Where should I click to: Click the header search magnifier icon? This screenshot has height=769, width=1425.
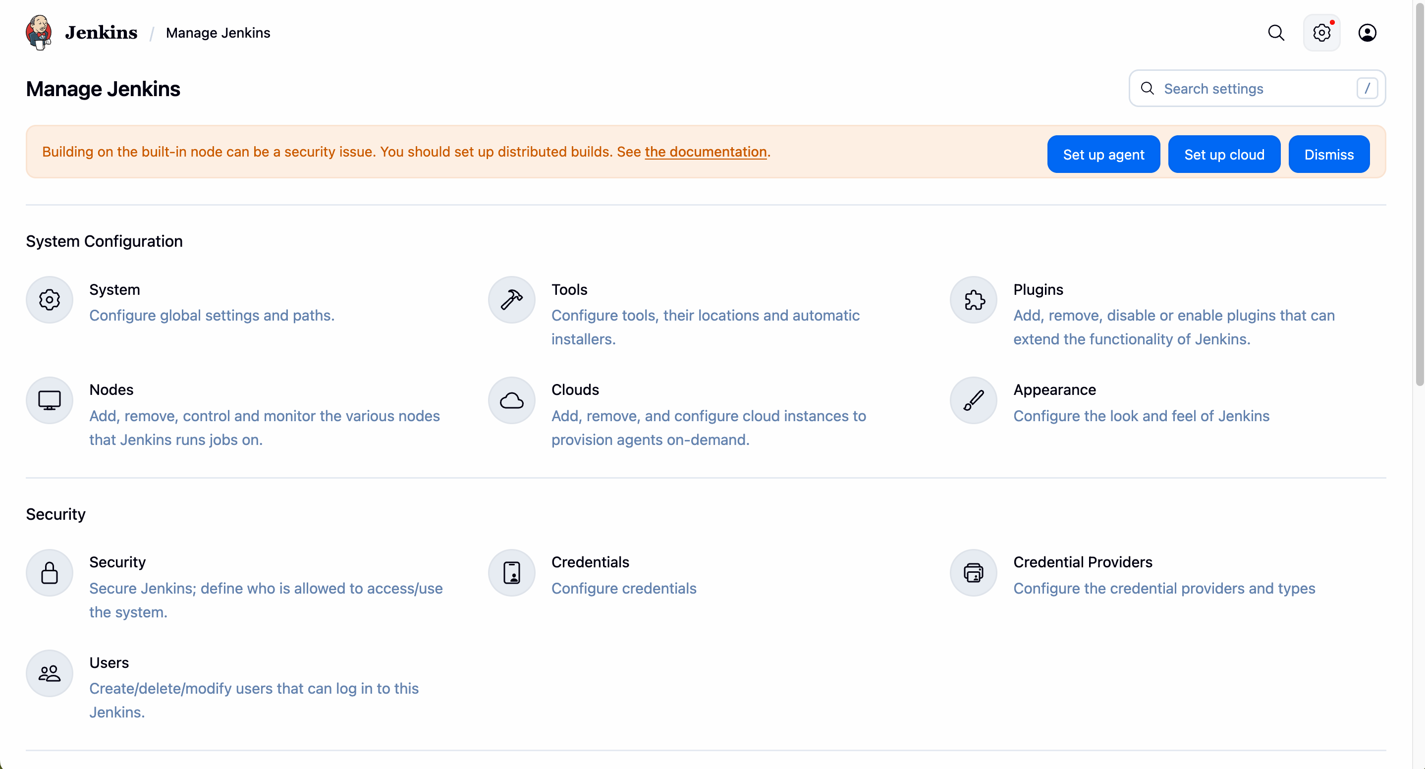[x=1276, y=33]
